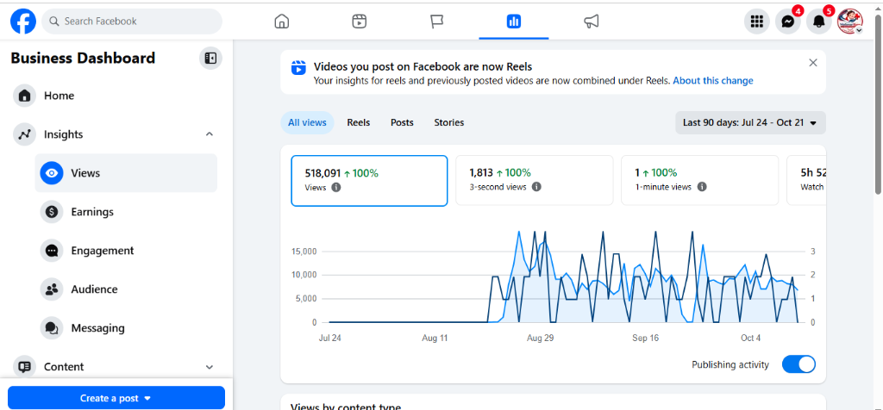Select the 1,813 3-second views card
This screenshot has height=410, width=883.
(x=534, y=181)
